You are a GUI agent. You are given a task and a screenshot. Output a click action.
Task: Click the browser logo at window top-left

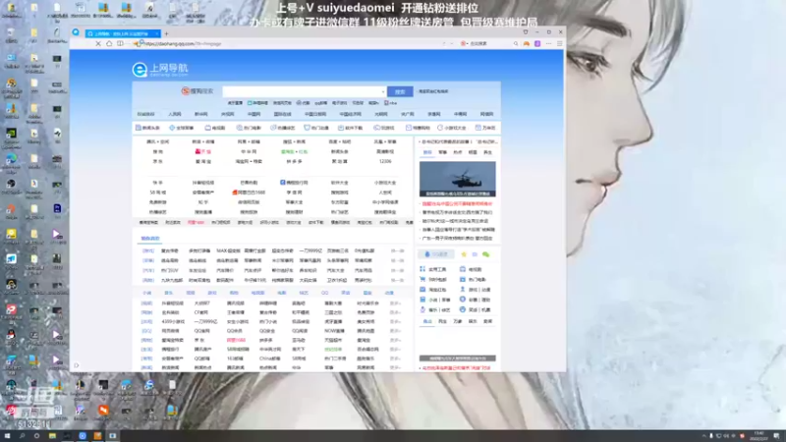[x=76, y=32]
